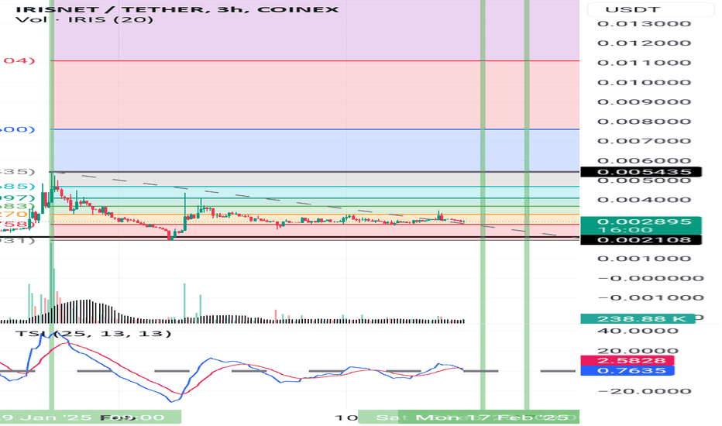Image resolution: width=722 pixels, height=426 pixels.
Task: Click the −20.0000 TSI scale label
Action: pyautogui.click(x=645, y=391)
